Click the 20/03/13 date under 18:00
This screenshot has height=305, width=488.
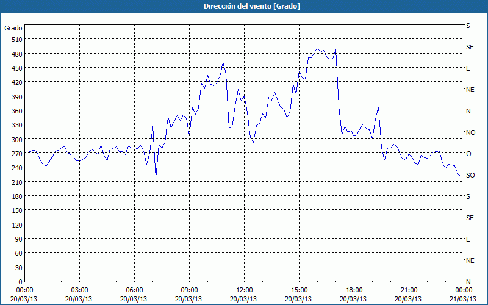[353, 299]
